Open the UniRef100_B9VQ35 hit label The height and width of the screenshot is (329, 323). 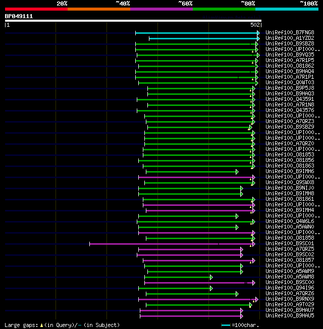290,55
